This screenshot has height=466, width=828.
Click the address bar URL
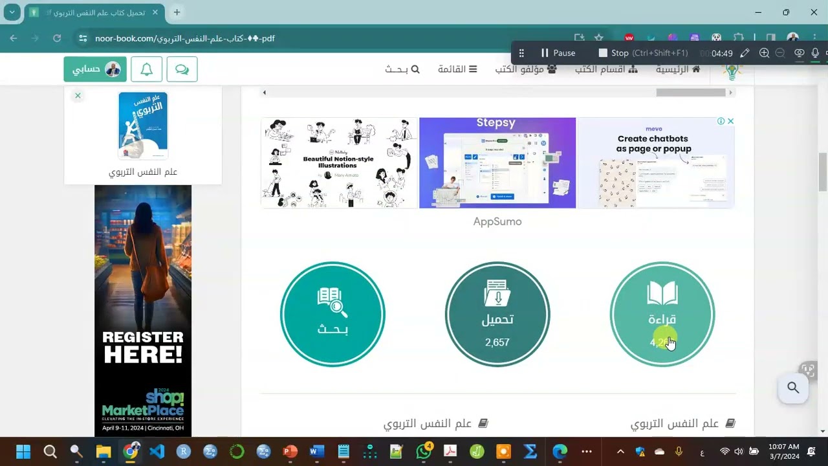185,38
